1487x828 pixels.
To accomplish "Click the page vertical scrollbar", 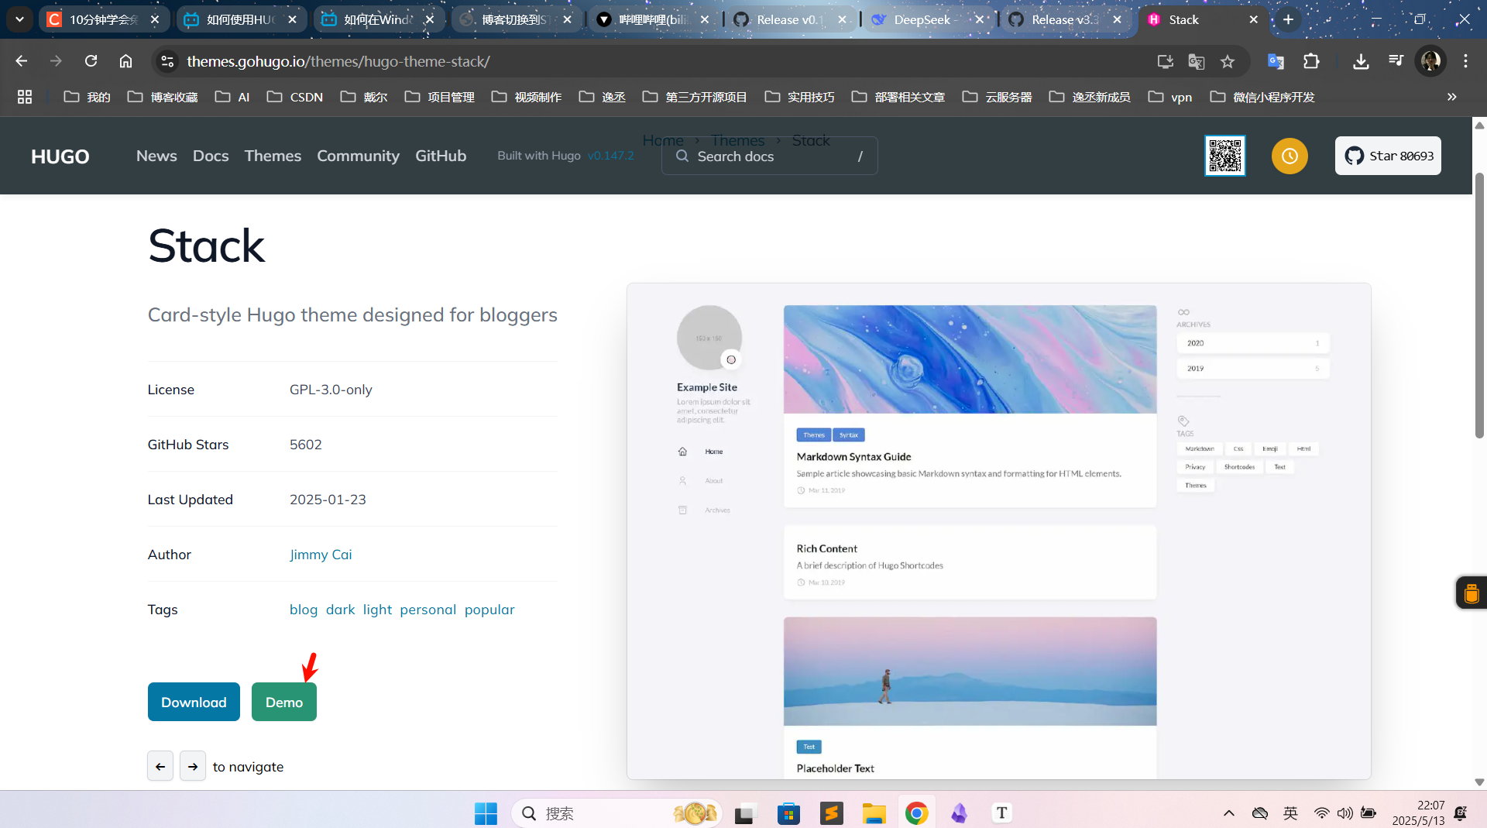I will click(x=1479, y=305).
